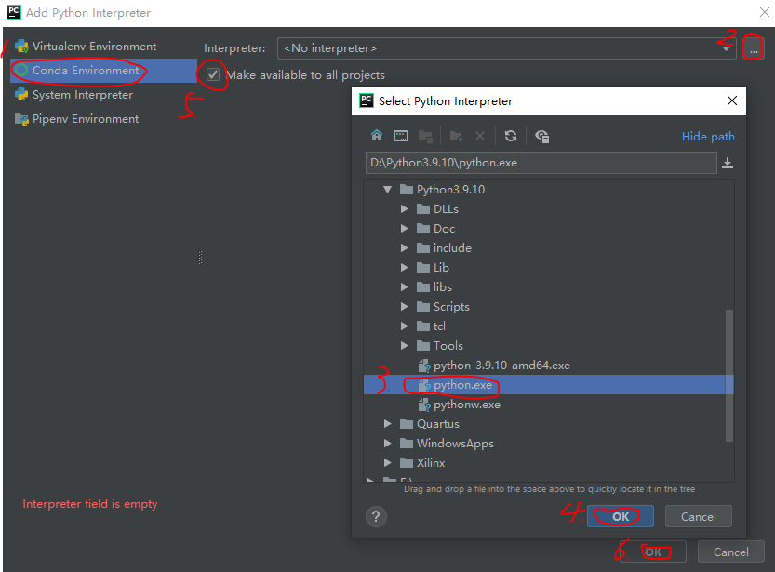This screenshot has height=572, width=775.
Task: Expand the DLLs folder
Action: click(x=405, y=209)
